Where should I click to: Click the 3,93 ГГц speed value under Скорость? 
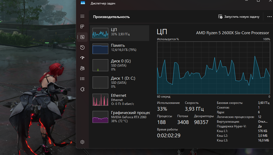(x=194, y=109)
